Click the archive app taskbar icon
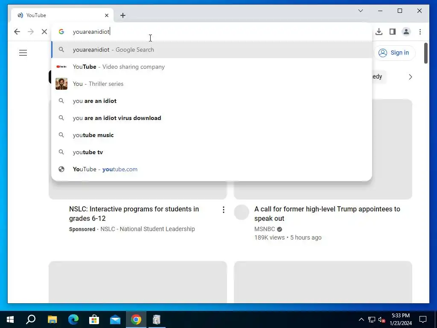 point(157,319)
